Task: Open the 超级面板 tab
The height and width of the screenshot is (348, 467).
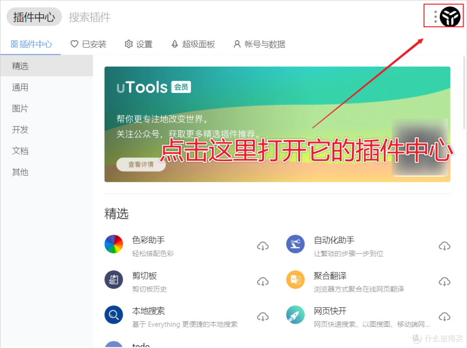Action: tap(193, 45)
